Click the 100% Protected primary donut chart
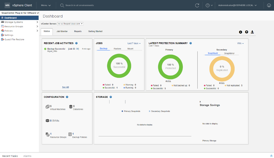The height and width of the screenshot is (158, 274). click(170, 67)
